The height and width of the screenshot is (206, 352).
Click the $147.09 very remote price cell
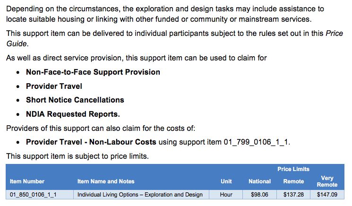click(327, 195)
